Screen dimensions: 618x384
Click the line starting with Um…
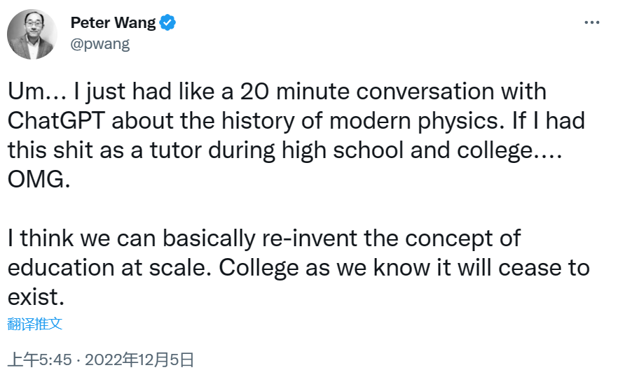pyautogui.click(x=277, y=91)
